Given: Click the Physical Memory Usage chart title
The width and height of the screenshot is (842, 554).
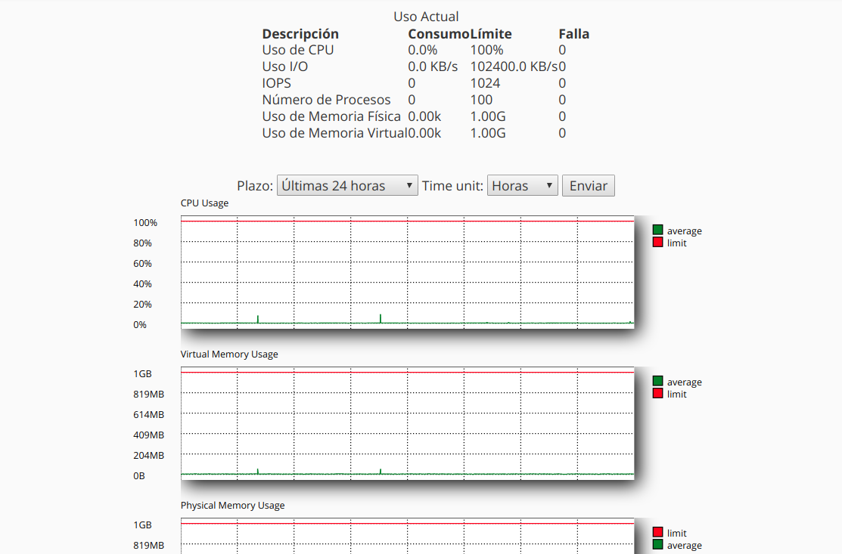Looking at the screenshot, I should tap(232, 506).
